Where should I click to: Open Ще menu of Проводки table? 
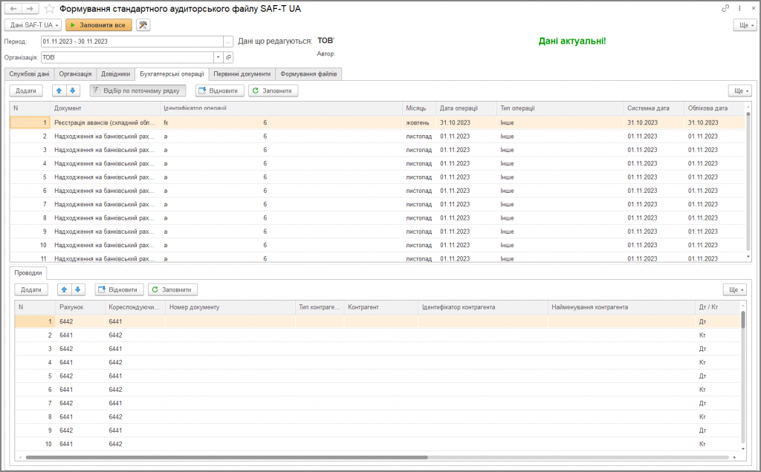[x=735, y=289]
